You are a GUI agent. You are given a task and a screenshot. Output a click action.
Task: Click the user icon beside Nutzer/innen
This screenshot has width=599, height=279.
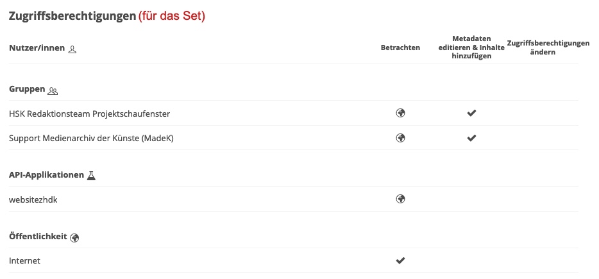click(x=72, y=49)
